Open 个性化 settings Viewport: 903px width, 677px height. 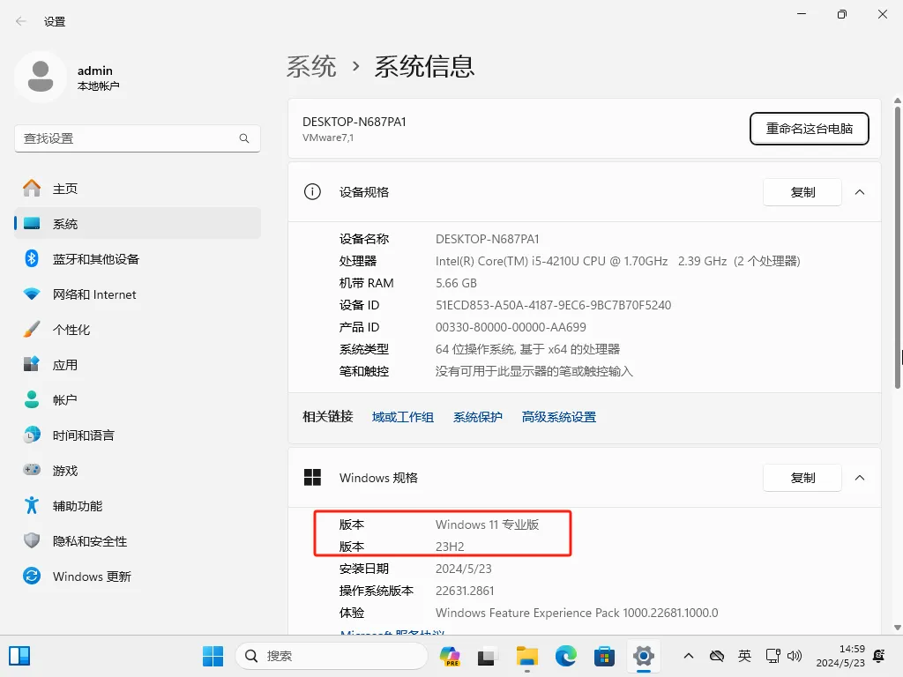138,330
